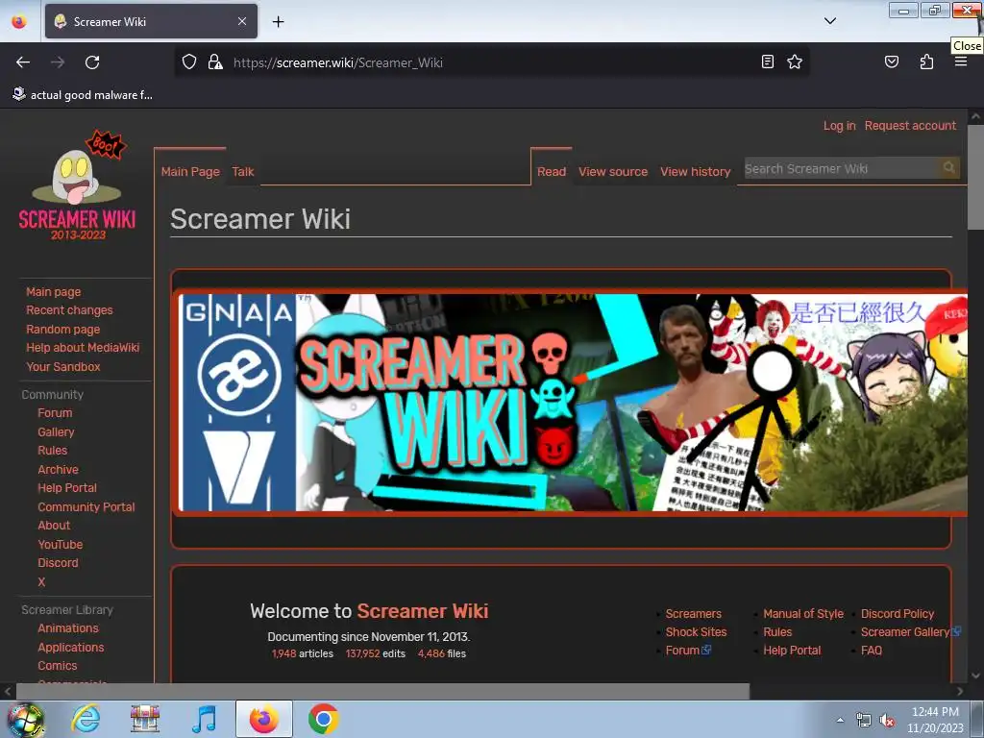This screenshot has height=738, width=984.
Task: Open the Comics library link
Action: 57,665
